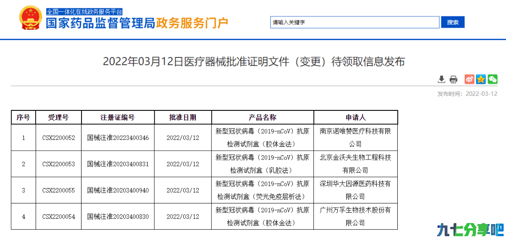Screen dimensions: 506x239
Task: Click 南京诺唯赞医疗科技有限公司 applicant cell
Action: tap(355, 138)
